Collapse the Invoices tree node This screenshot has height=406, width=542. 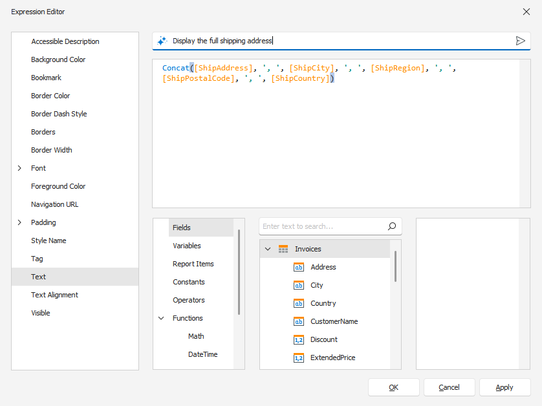268,248
